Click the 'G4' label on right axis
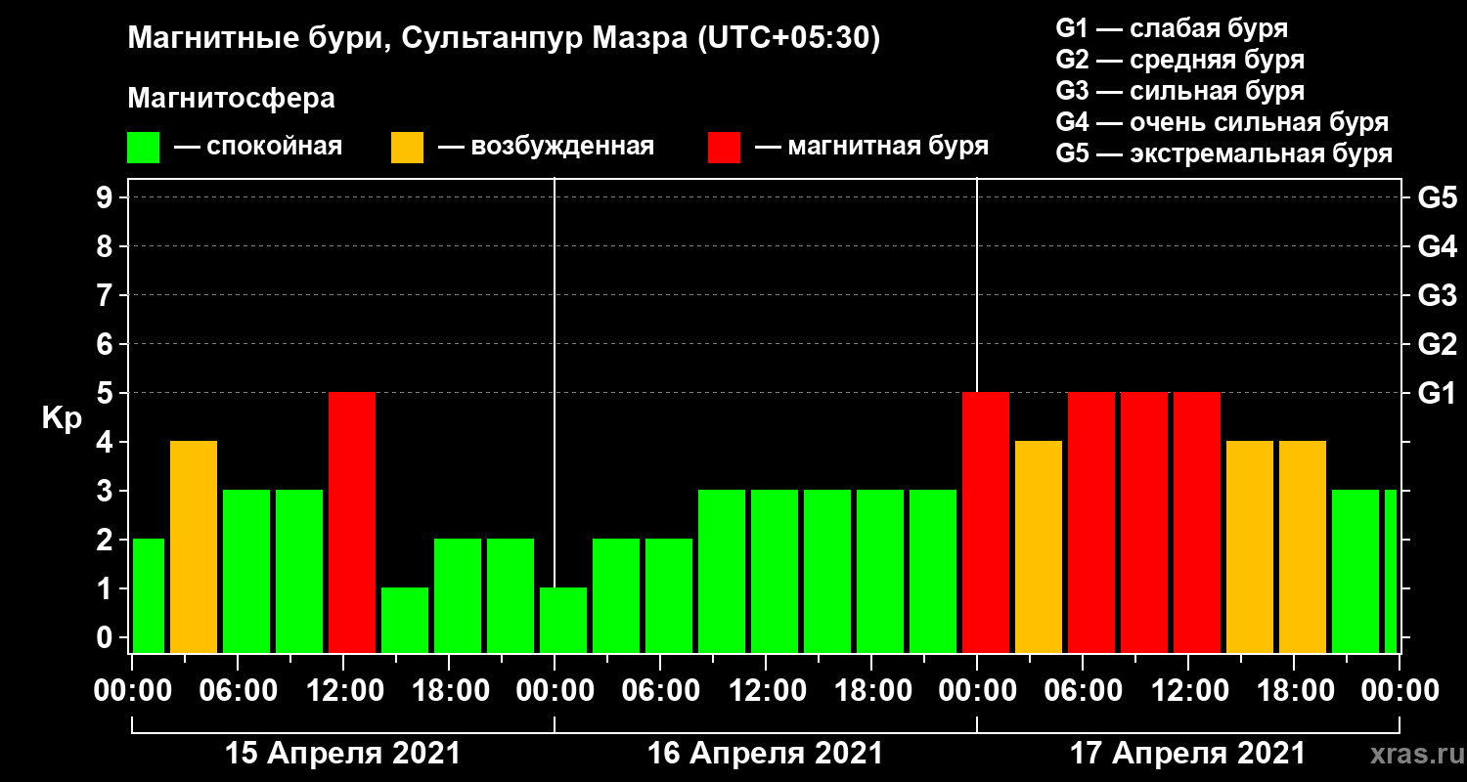The width and height of the screenshot is (1467, 782). (1437, 247)
